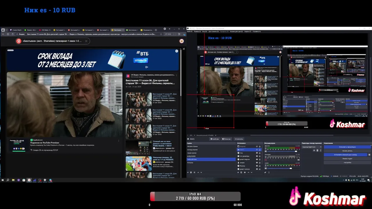Viewport: 372px width, 209px height.
Task: Open transition properties three-dot icon
Action: coord(321,150)
